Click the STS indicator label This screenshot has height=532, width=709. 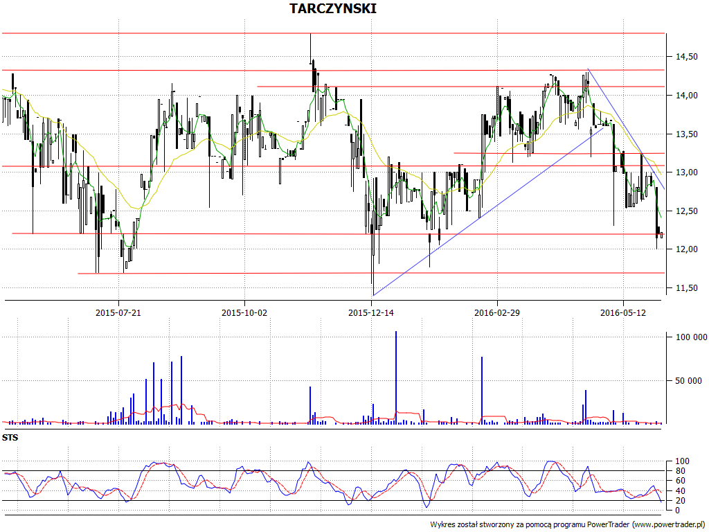coord(10,438)
